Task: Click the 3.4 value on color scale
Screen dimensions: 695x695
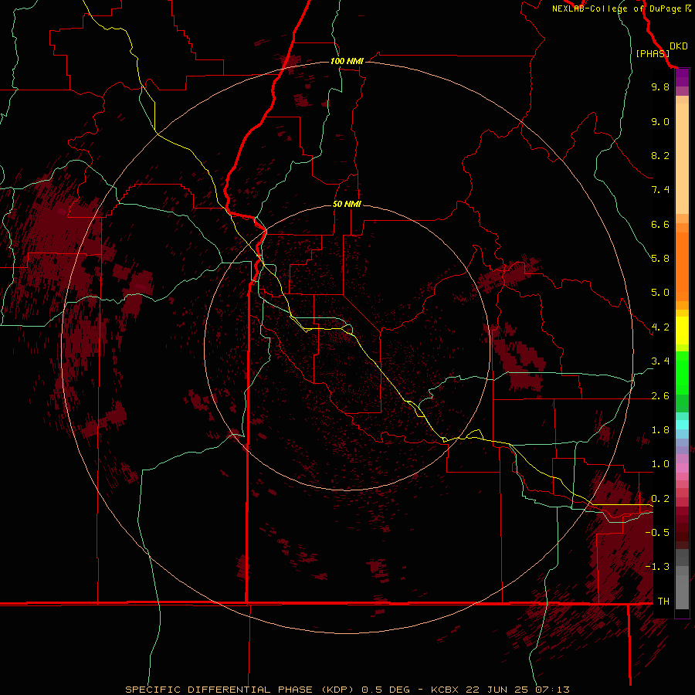Action: [660, 361]
